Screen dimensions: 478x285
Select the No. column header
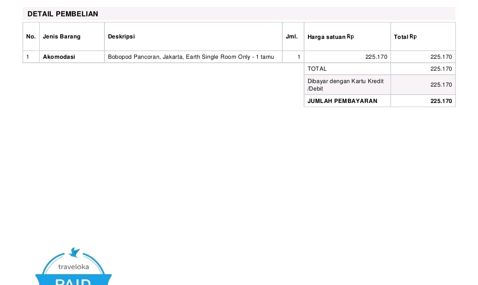click(31, 37)
